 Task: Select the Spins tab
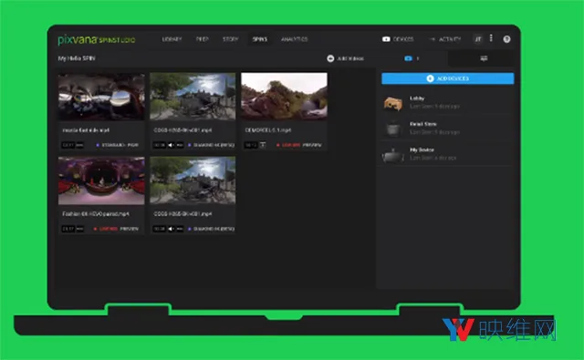click(259, 39)
